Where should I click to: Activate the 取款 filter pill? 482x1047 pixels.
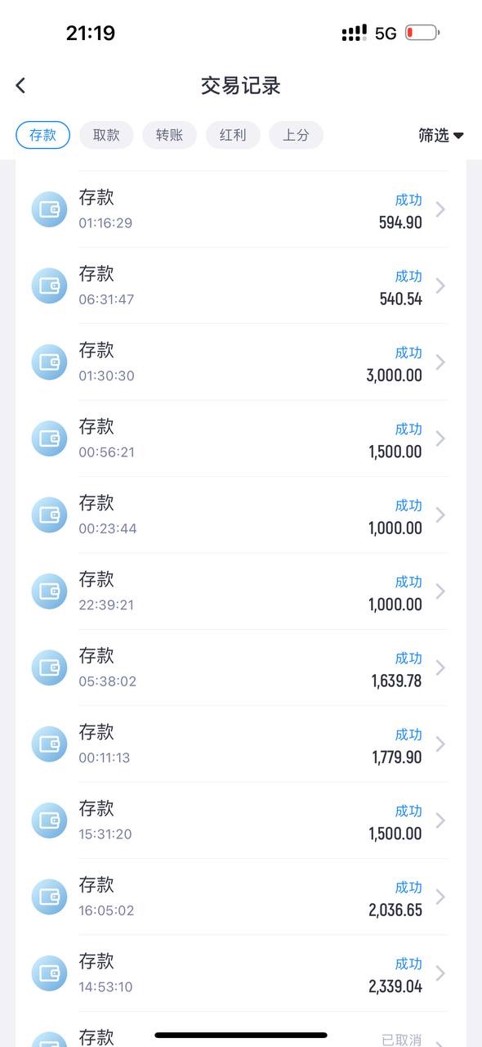(106, 135)
